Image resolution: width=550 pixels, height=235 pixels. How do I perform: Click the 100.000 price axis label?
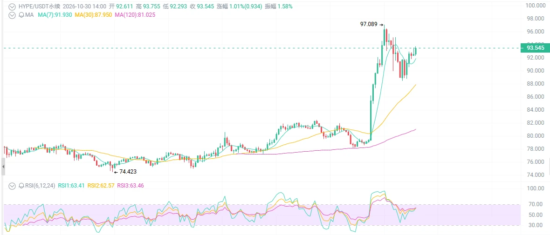click(x=535, y=5)
